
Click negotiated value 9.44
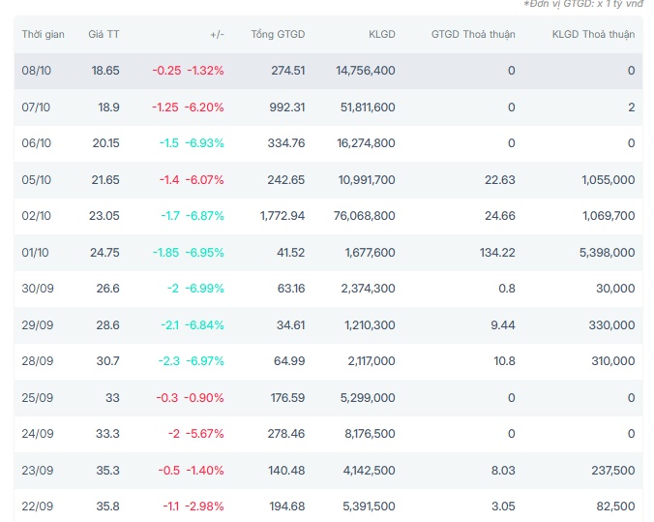coord(503,325)
